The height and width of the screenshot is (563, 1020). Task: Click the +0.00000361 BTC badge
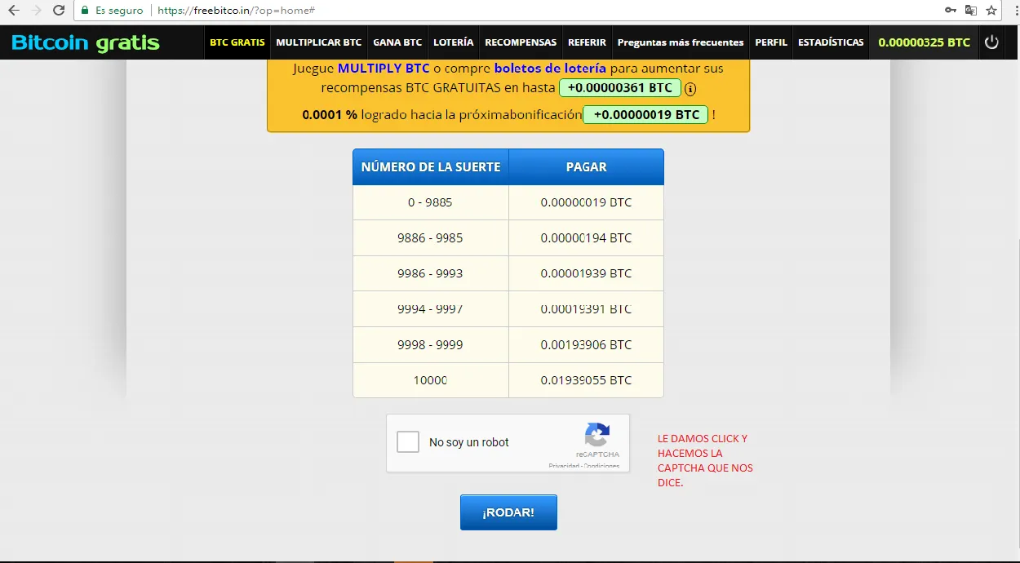coord(620,88)
